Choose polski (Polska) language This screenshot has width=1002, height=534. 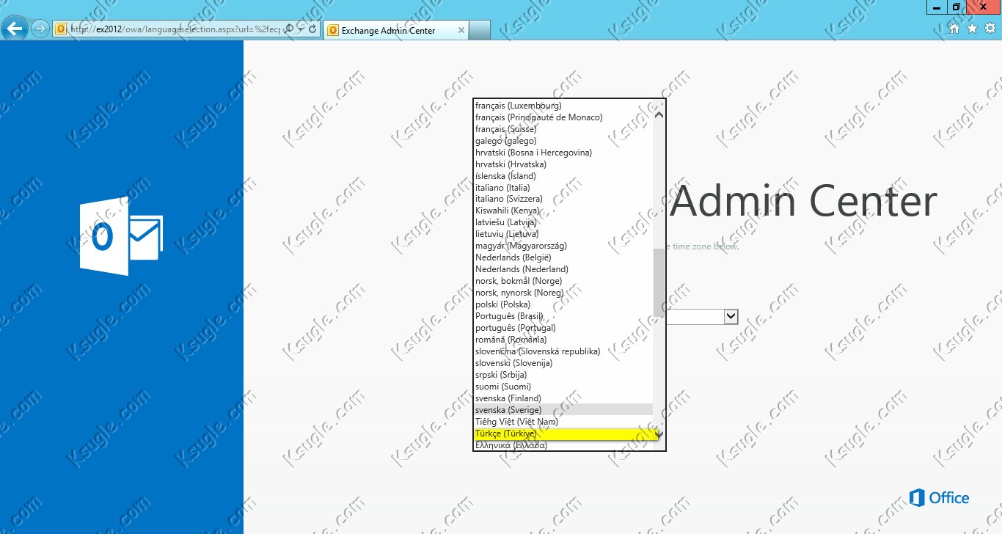point(563,304)
